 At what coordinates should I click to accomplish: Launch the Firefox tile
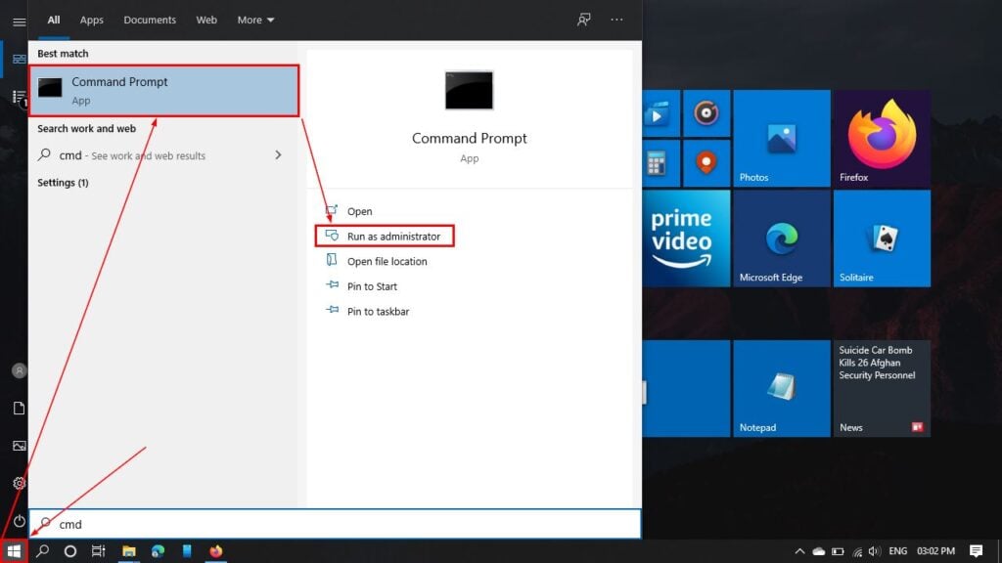(882, 139)
